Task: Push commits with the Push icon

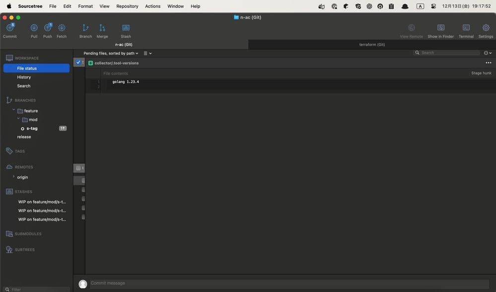Action: point(48,28)
